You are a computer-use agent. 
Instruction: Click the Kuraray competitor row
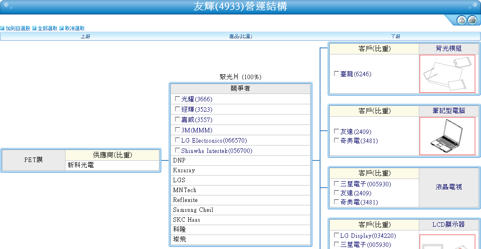pyautogui.click(x=240, y=170)
